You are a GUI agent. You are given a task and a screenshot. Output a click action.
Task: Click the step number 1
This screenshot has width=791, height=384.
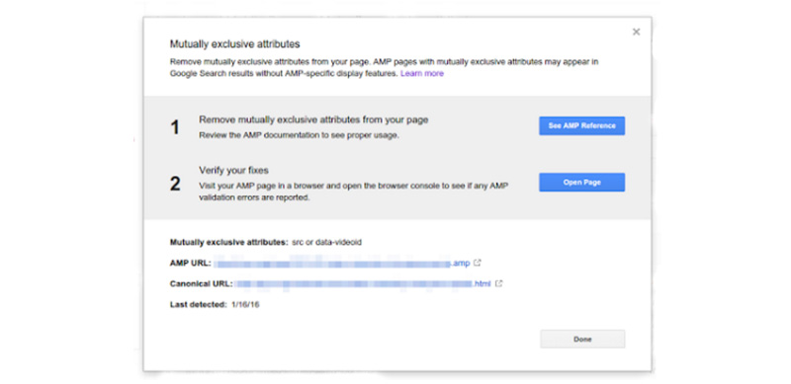(175, 127)
